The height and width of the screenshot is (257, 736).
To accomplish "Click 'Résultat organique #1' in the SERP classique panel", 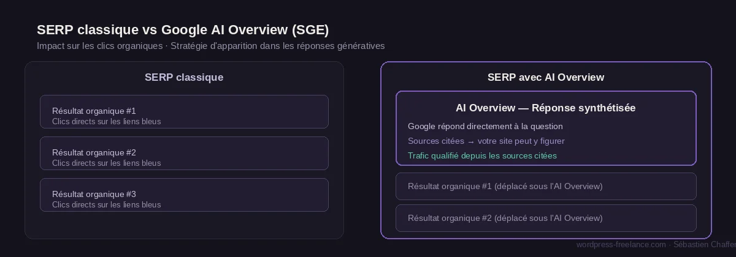I will (184, 111).
